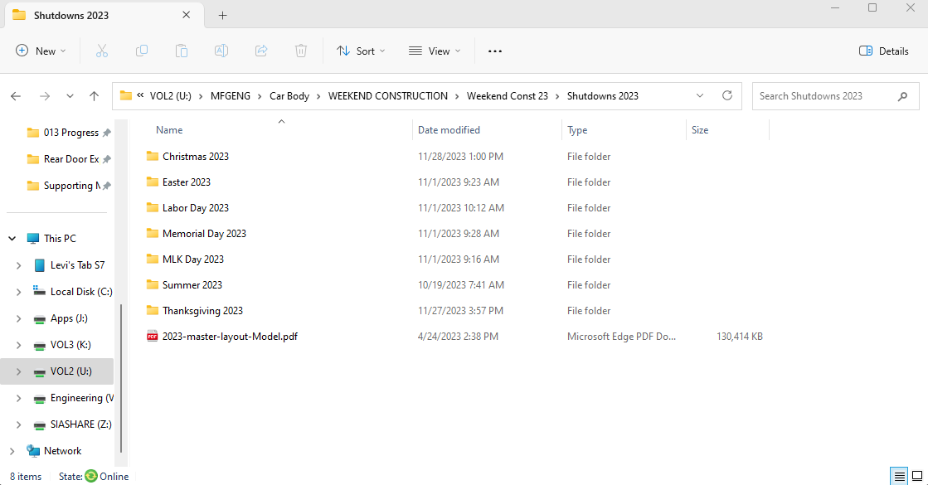The image size is (928, 485).
Task: Click the Paste clipboard icon
Action: 182,51
